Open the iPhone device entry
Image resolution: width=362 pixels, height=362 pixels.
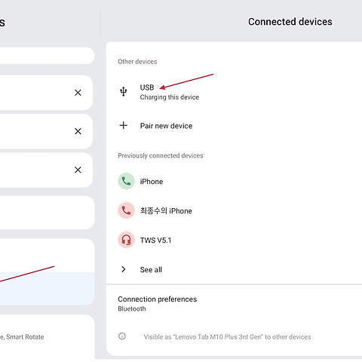pos(234,181)
